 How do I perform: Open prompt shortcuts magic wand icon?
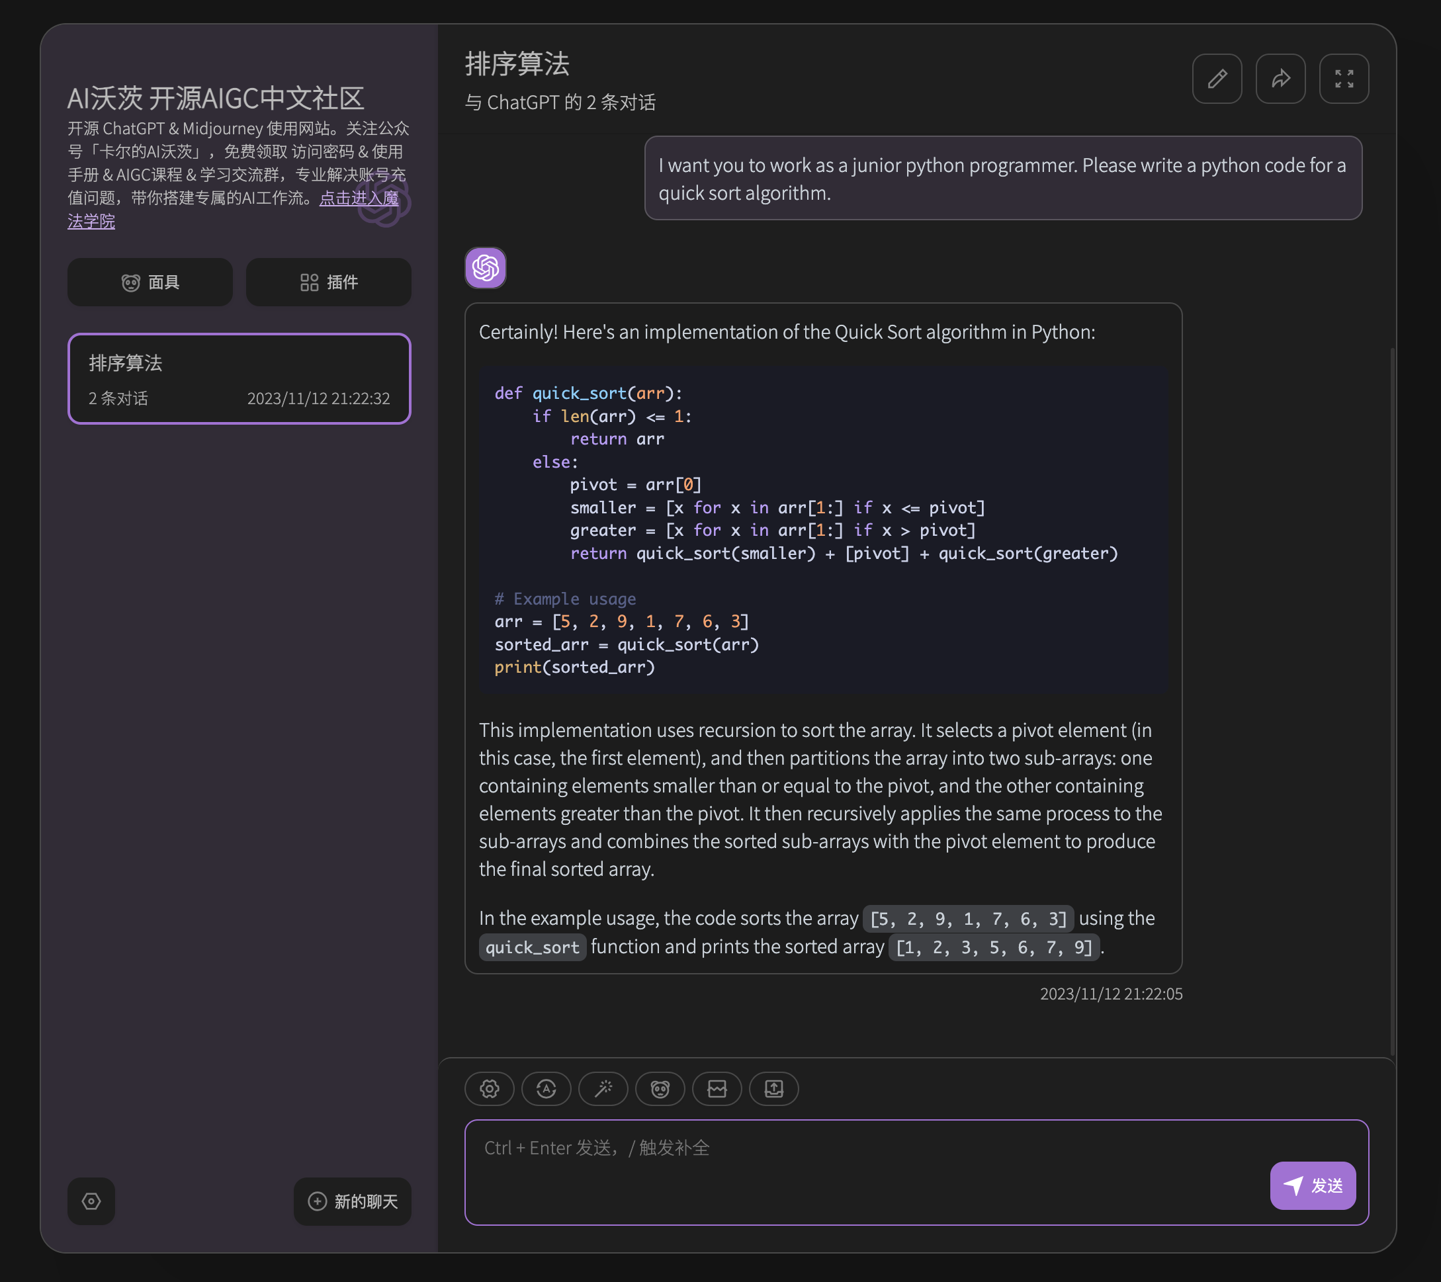coord(603,1089)
